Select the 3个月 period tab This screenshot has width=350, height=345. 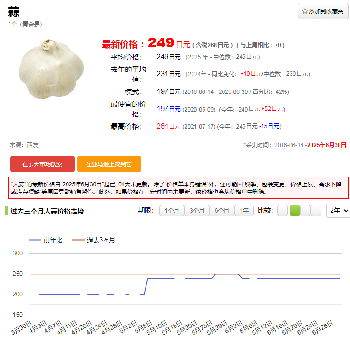coord(197,211)
